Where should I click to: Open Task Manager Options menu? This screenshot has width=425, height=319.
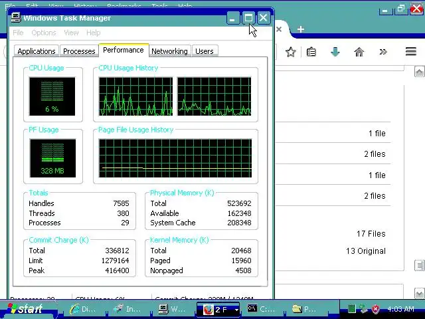click(x=44, y=33)
